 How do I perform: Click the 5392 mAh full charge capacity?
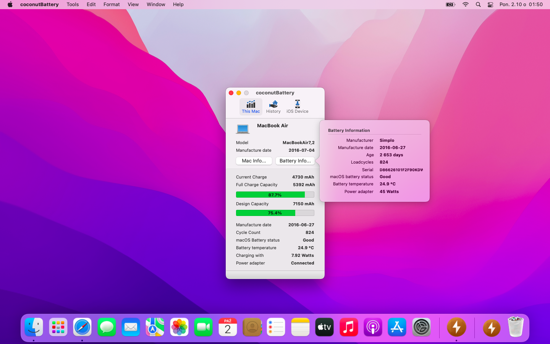pos(304,185)
